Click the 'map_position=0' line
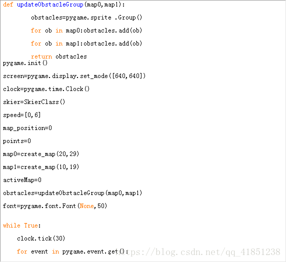 tap(27, 128)
